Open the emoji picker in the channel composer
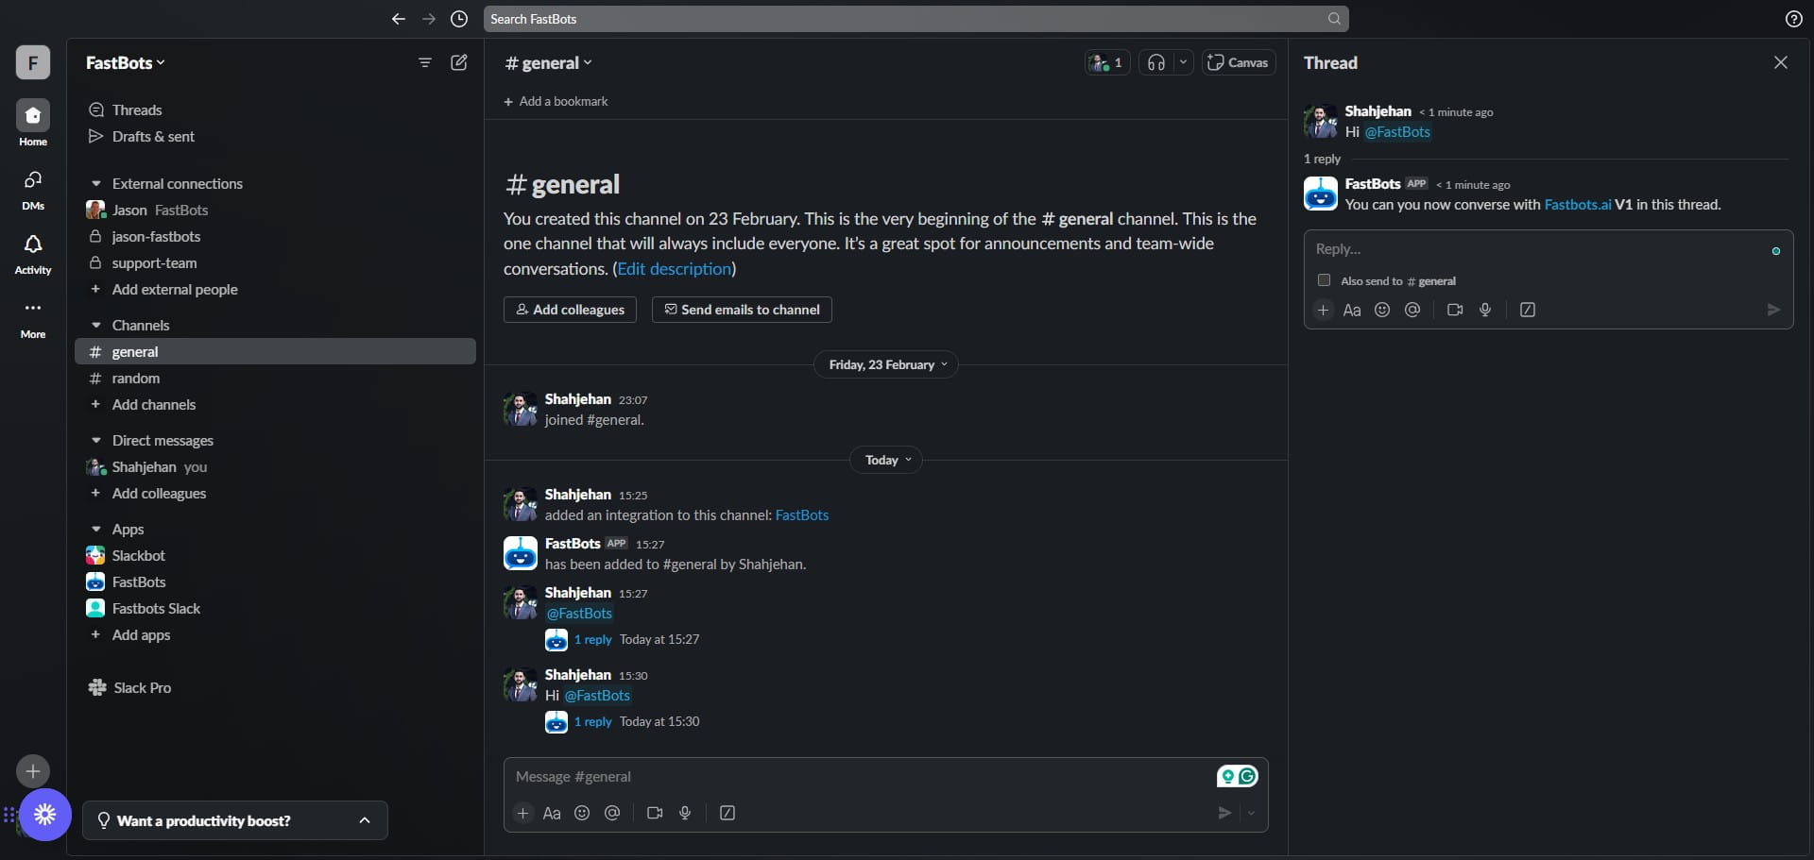The image size is (1814, 860). pos(582,813)
